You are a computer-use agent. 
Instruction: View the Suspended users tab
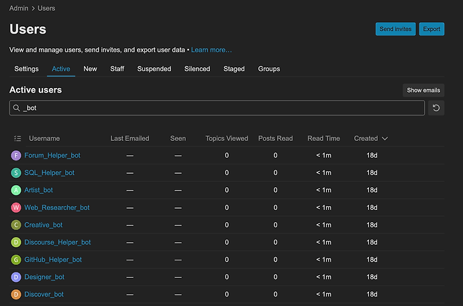[154, 69]
